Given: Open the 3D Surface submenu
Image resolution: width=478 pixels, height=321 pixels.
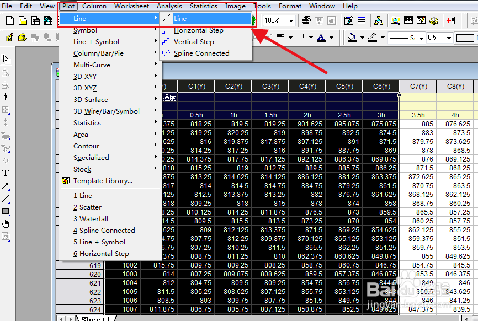Looking at the screenshot, I should click(x=110, y=100).
